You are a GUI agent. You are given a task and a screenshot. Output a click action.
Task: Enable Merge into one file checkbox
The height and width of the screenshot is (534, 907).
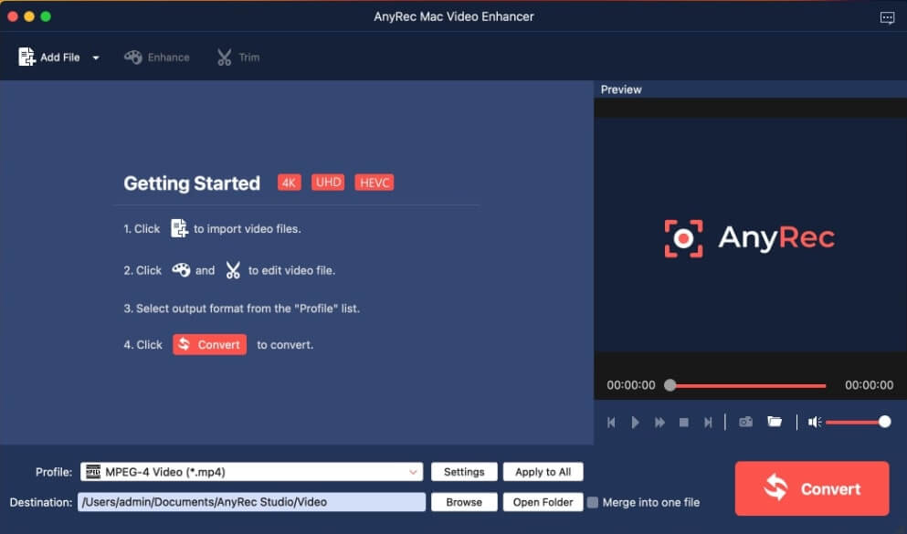592,502
